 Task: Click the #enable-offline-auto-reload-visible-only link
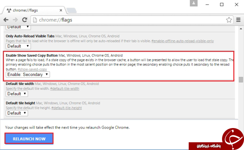[183, 41]
